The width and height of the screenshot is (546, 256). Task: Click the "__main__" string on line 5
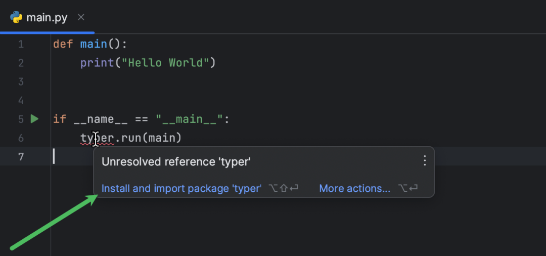pos(189,119)
